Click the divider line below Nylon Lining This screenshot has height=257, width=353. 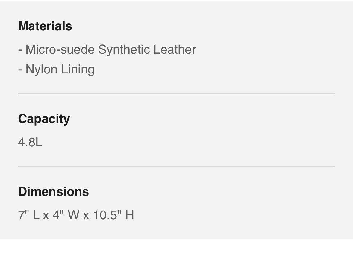click(177, 94)
